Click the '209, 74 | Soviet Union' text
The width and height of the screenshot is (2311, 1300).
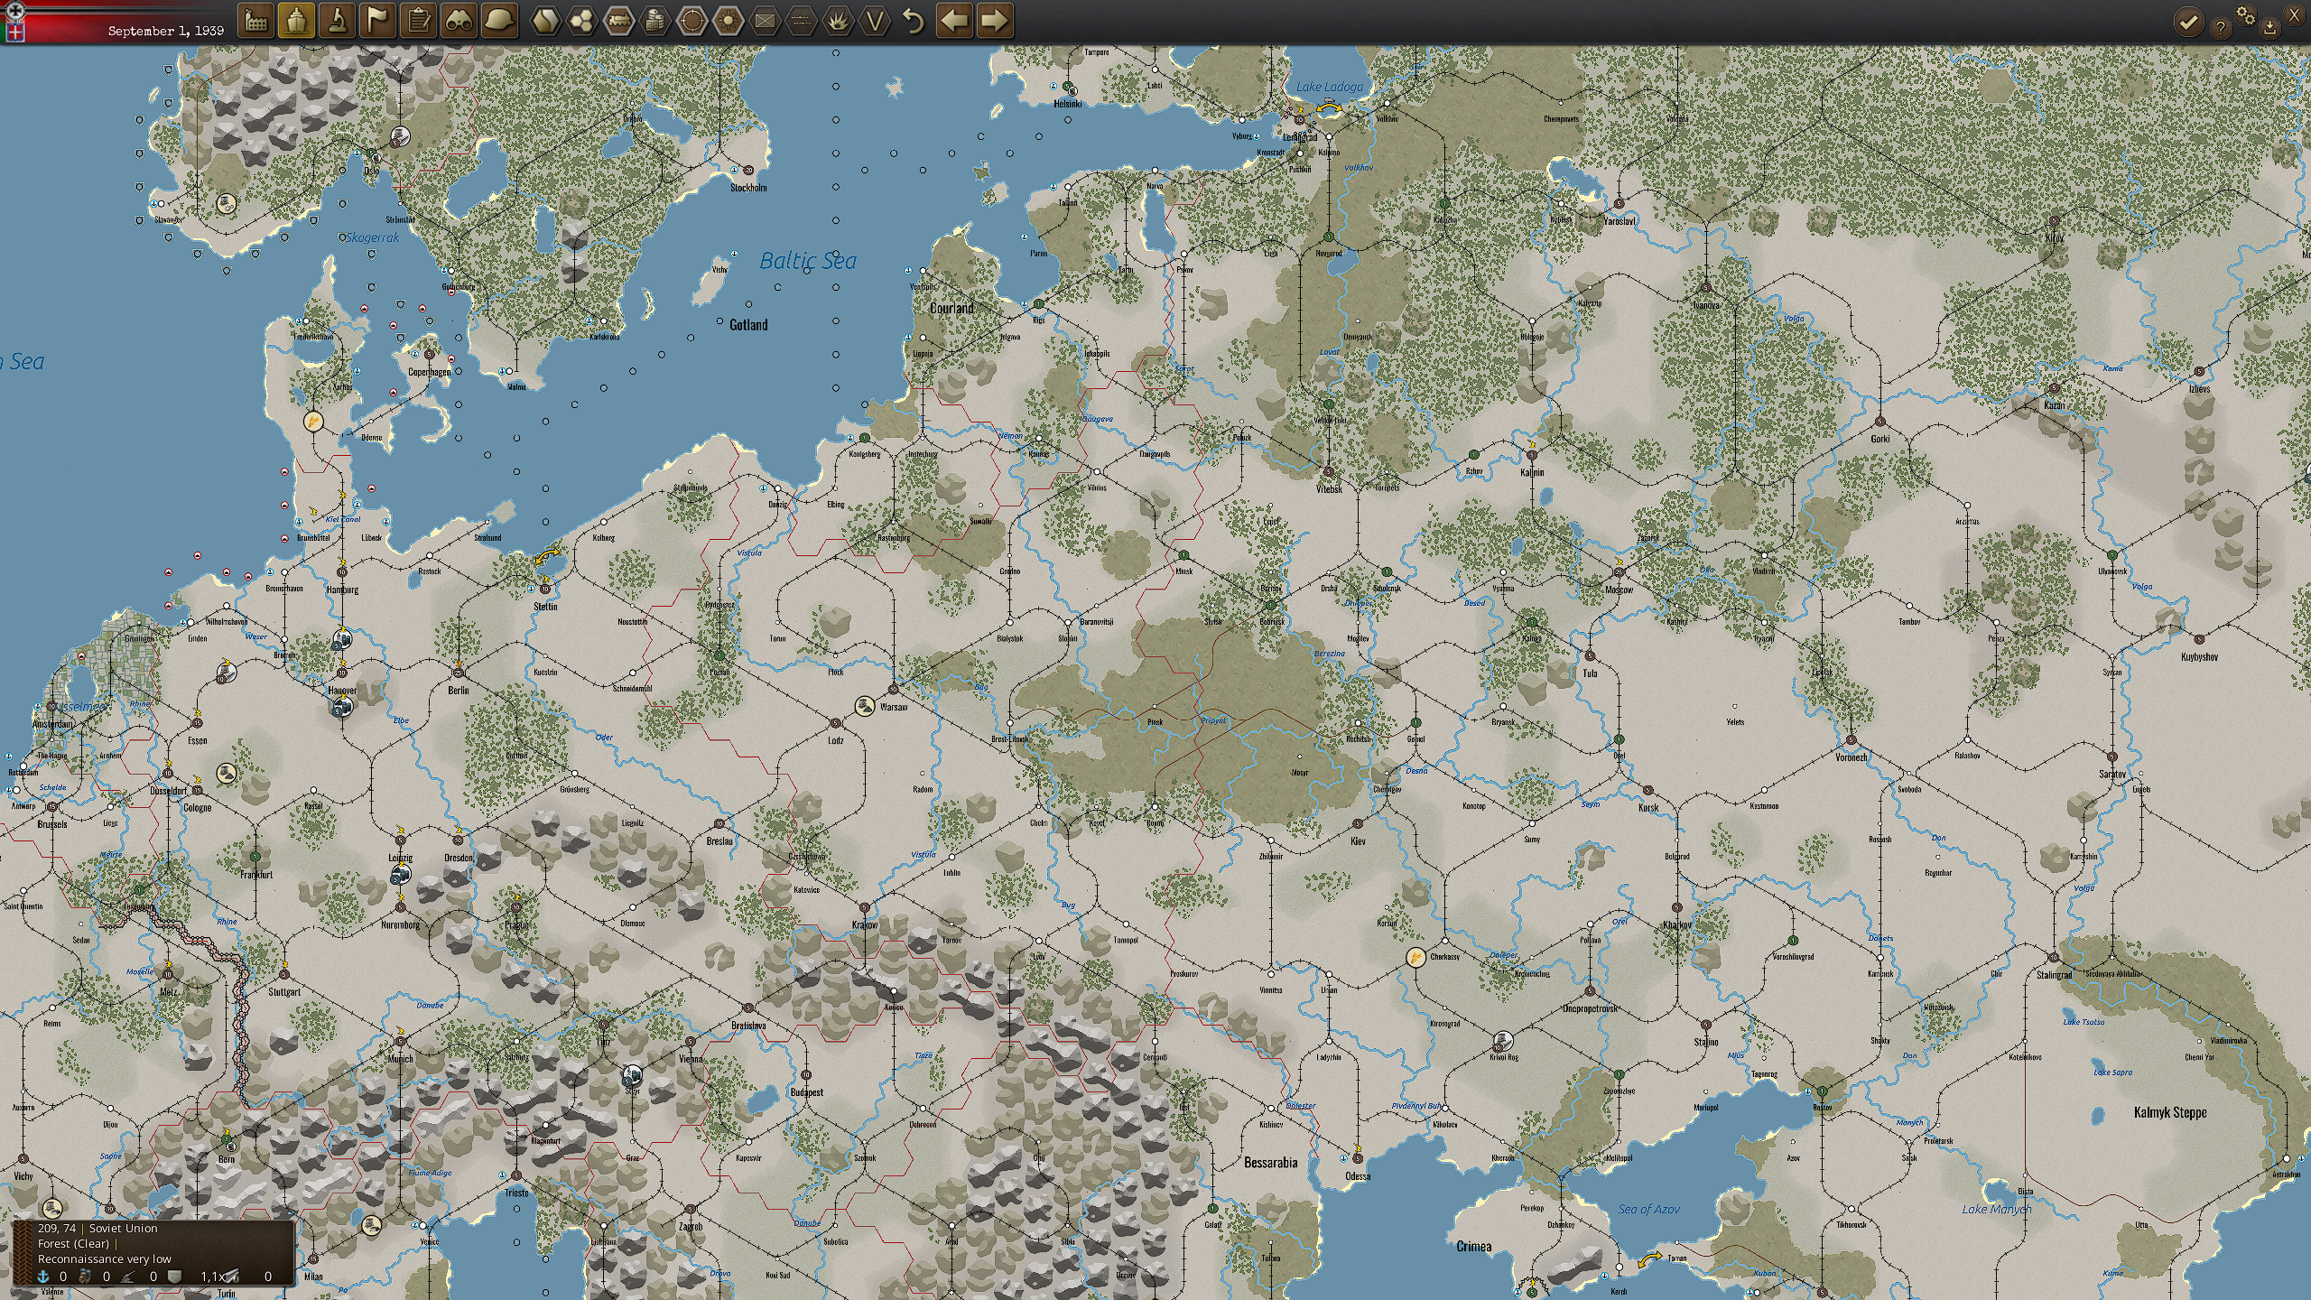click(97, 1229)
